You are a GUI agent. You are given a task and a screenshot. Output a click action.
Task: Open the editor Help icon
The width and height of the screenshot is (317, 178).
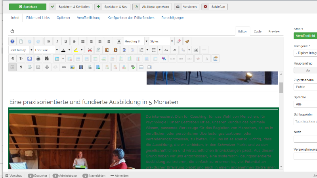pyautogui.click(x=12, y=41)
